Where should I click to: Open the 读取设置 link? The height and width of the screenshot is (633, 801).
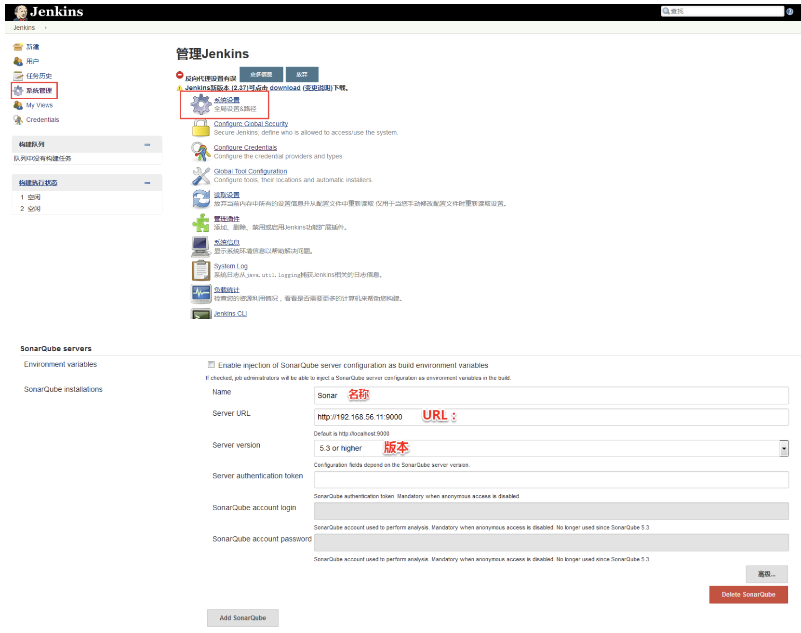pos(227,195)
